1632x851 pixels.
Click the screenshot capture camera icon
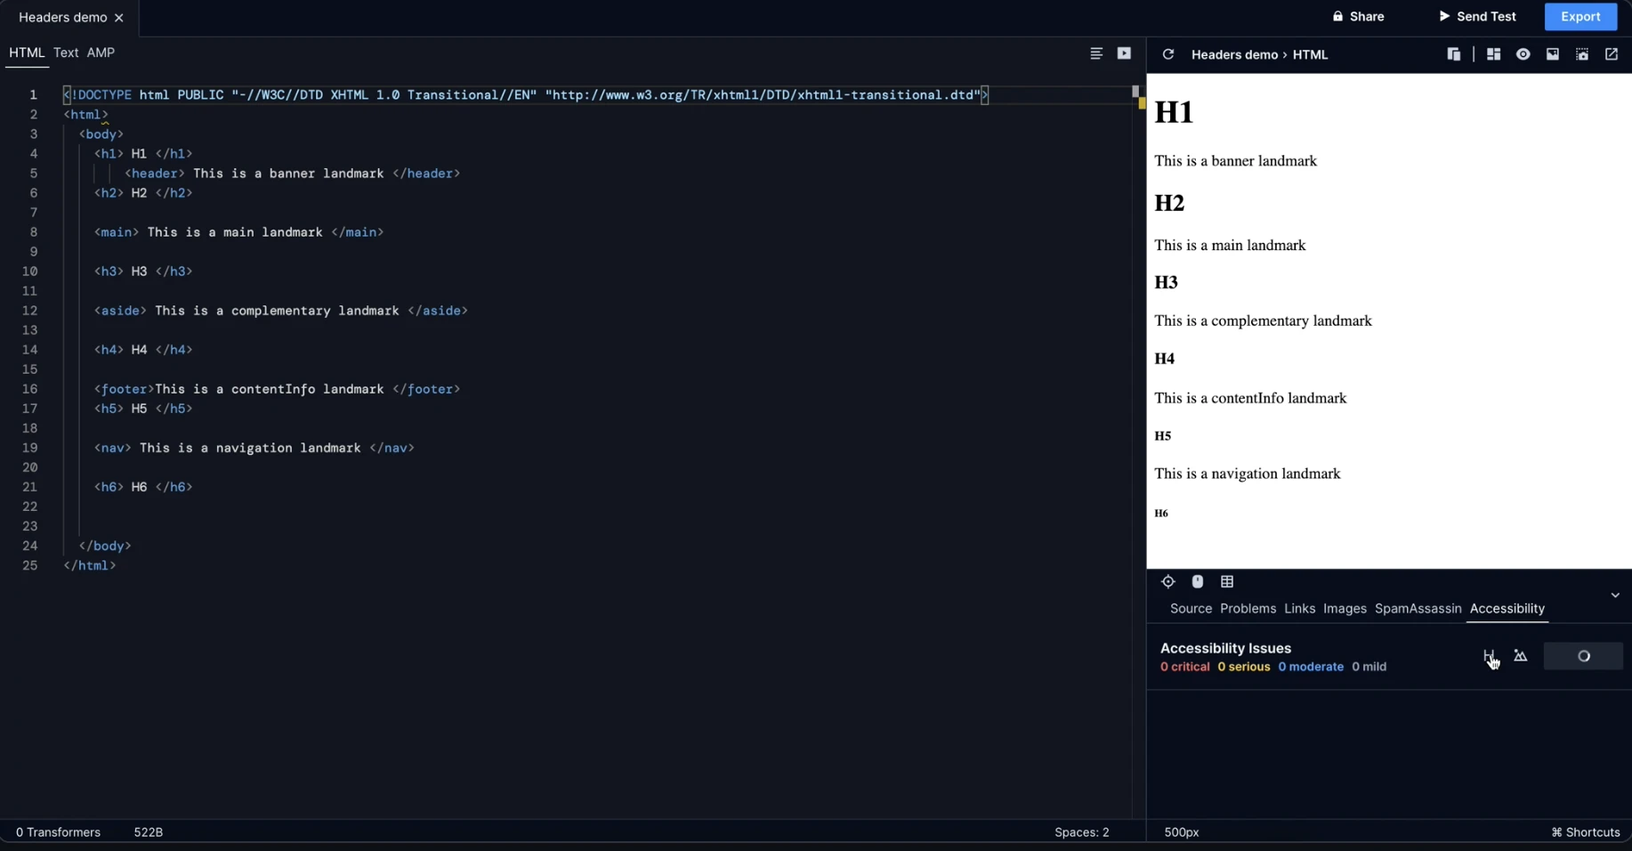point(1581,54)
